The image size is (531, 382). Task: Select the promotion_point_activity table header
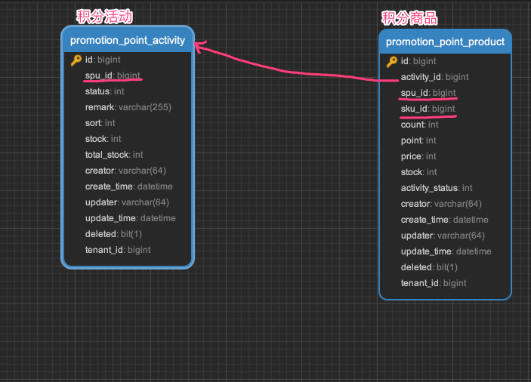128,40
